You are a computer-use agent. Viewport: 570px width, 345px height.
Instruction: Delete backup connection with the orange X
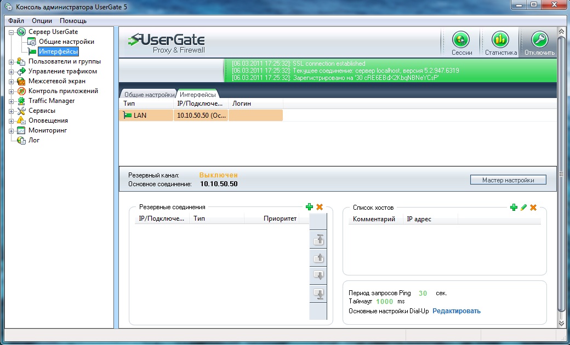tap(320, 207)
